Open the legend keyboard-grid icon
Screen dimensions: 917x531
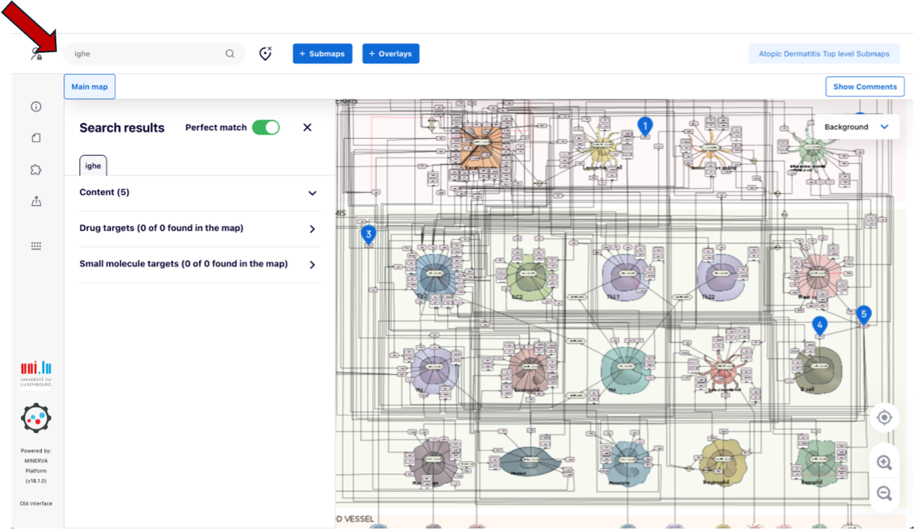click(37, 246)
